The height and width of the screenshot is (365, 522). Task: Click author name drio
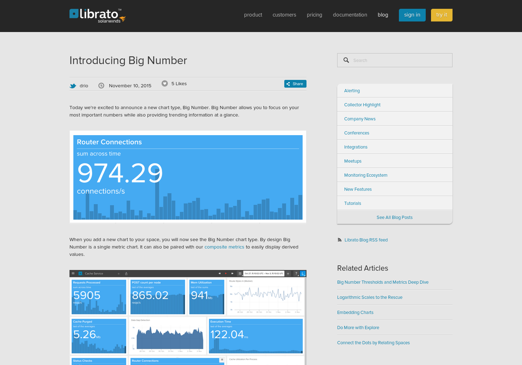84,86
